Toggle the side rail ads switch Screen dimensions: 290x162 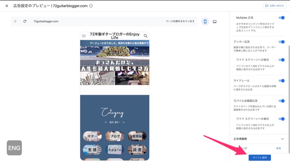point(281,81)
